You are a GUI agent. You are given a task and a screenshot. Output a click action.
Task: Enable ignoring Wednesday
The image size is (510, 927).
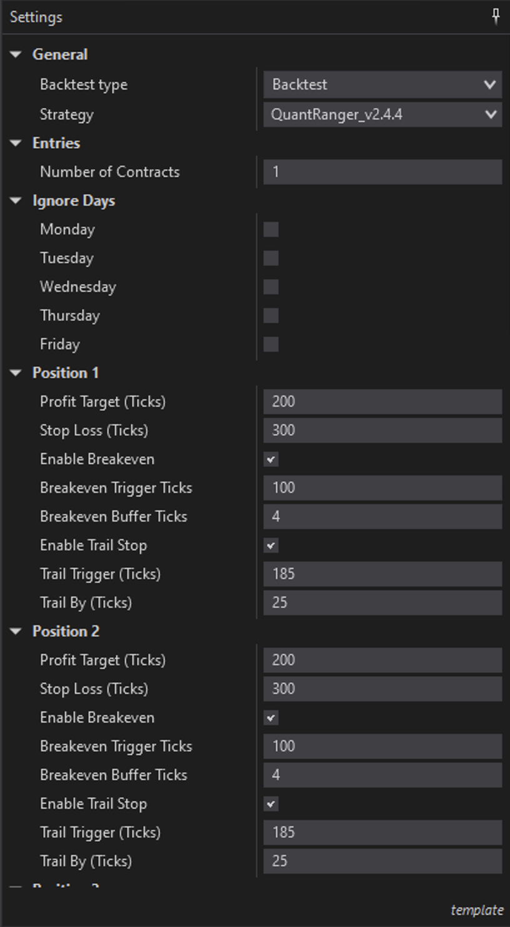[x=271, y=287]
